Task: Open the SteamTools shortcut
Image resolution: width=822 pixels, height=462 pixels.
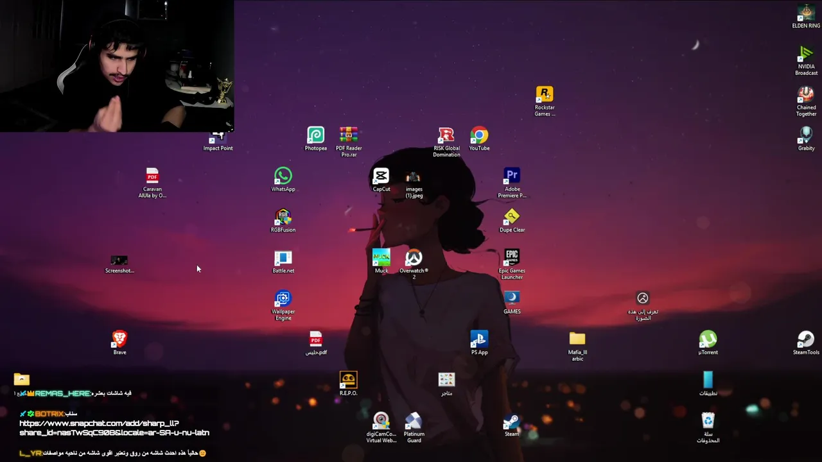Action: coord(806,343)
